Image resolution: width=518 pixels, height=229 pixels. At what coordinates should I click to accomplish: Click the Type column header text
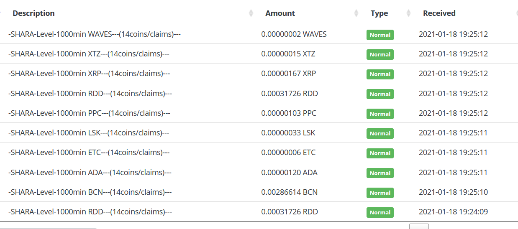tap(379, 13)
